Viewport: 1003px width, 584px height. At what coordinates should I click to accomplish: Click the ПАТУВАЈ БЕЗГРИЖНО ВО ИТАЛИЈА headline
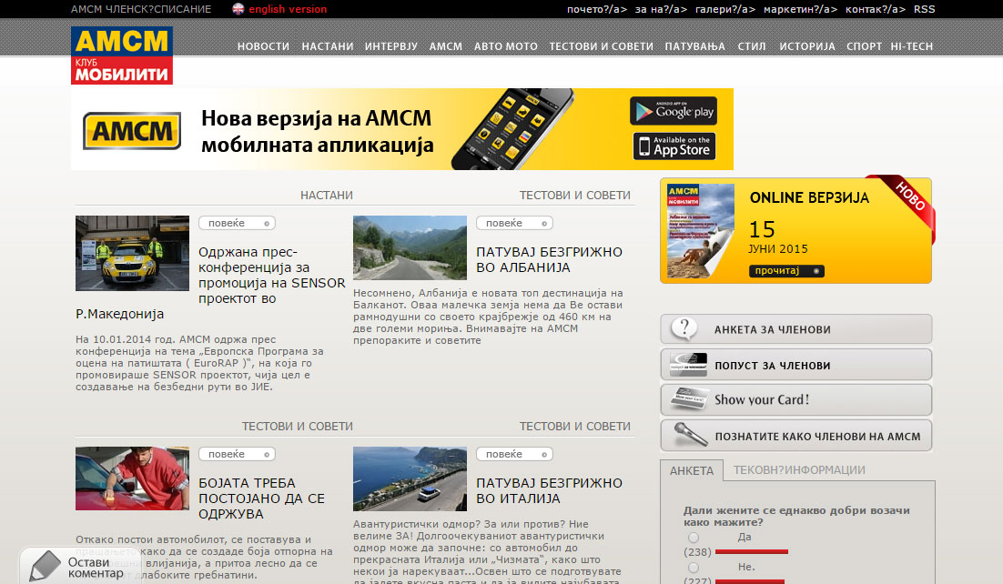[x=549, y=490]
